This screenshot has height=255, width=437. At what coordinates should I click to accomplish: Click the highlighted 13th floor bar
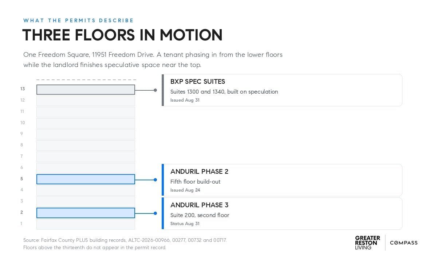pos(86,90)
